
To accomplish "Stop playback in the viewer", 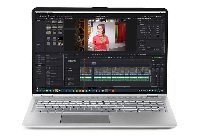I will (97, 54).
